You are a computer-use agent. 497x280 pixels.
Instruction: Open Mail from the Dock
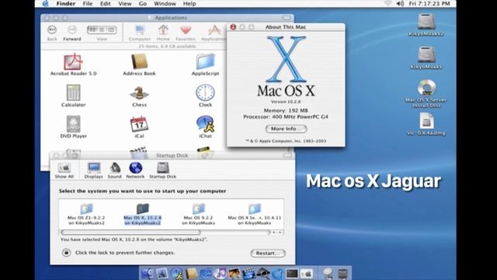click(162, 273)
